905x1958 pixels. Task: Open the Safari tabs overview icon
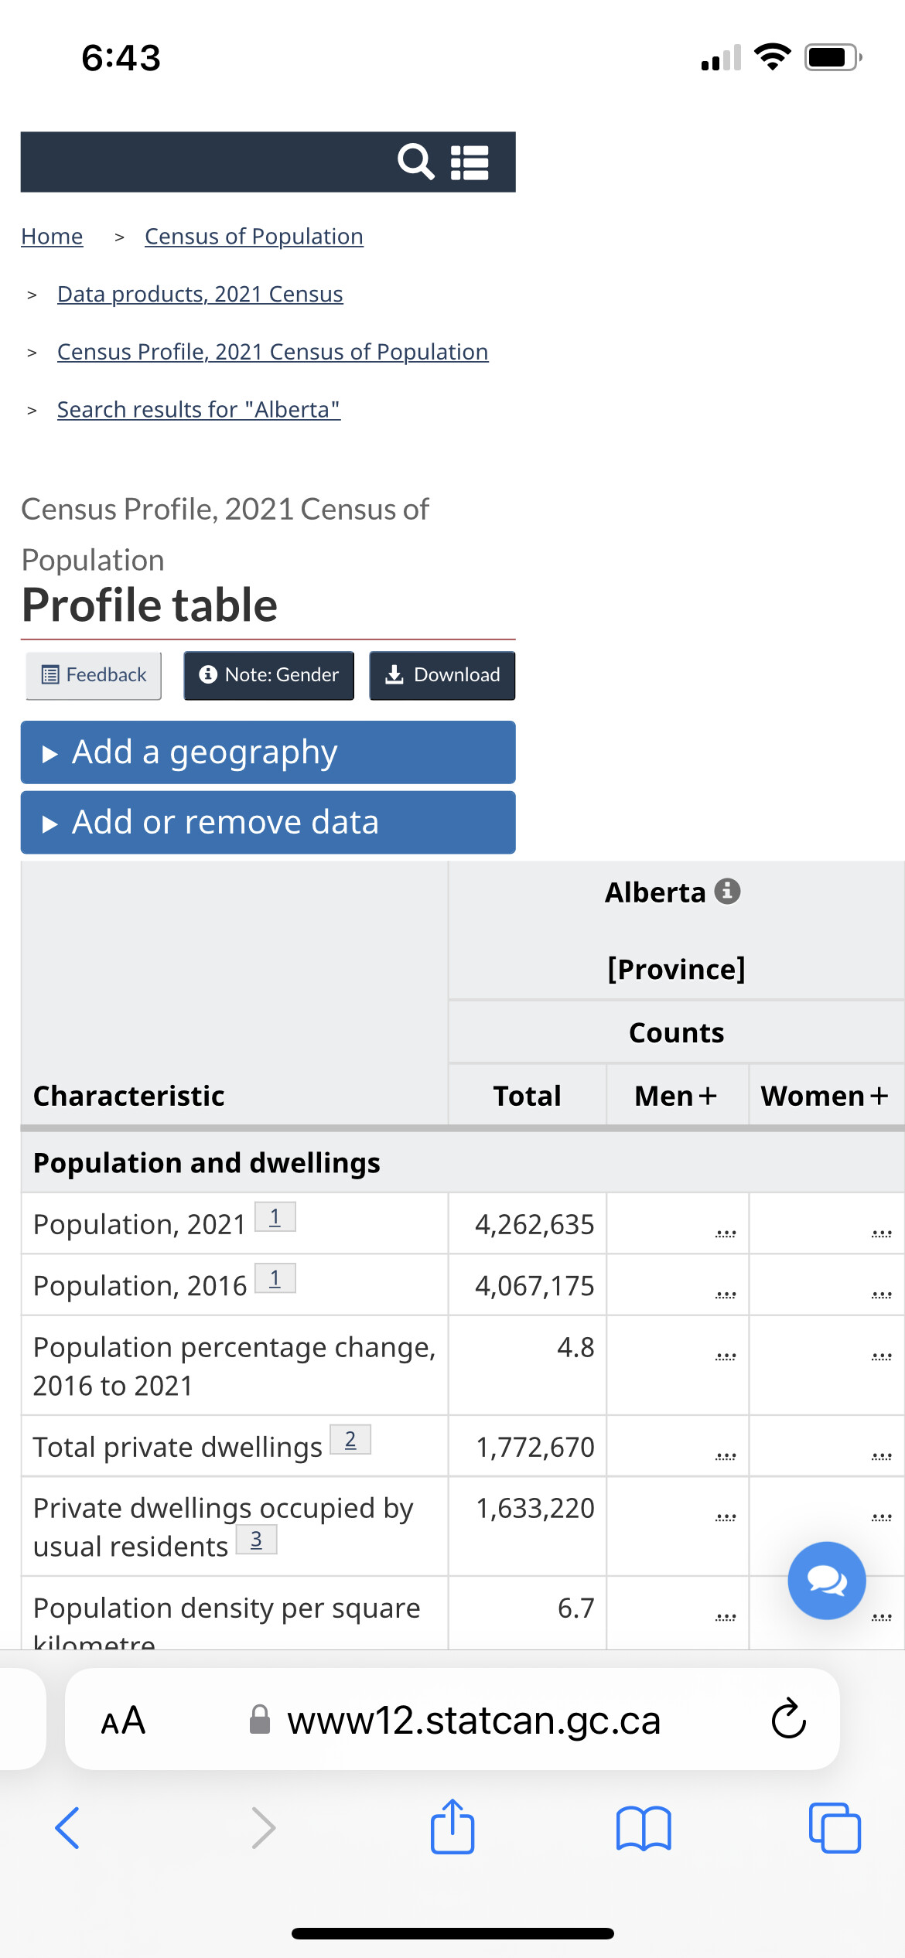tap(835, 1828)
